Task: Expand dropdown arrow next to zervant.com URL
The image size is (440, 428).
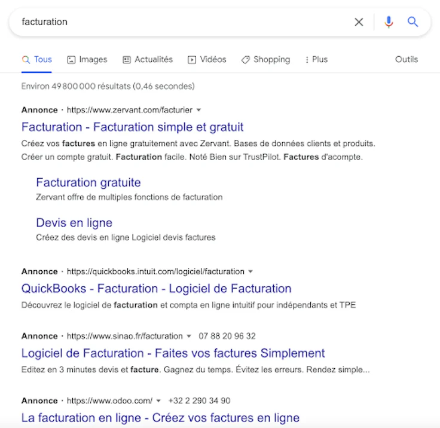Action: 198,110
